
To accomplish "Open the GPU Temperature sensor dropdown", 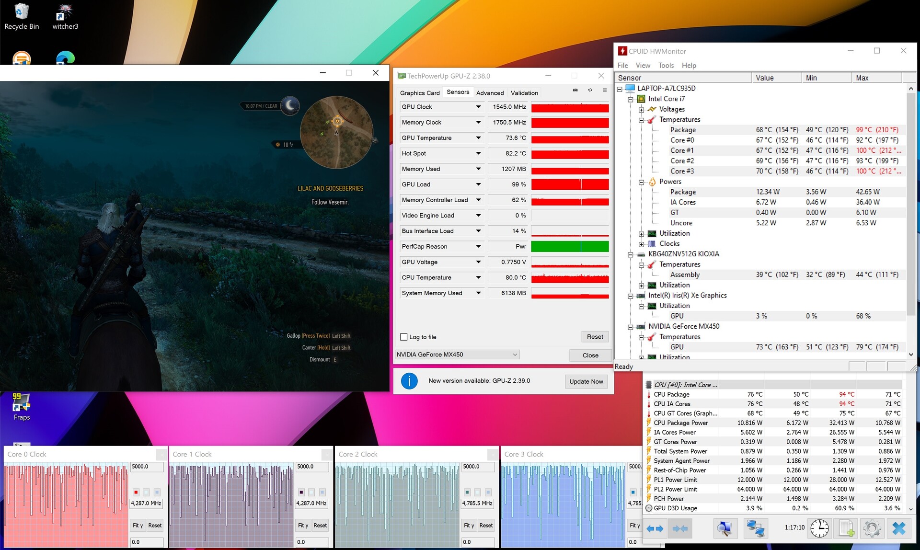I will pyautogui.click(x=478, y=138).
